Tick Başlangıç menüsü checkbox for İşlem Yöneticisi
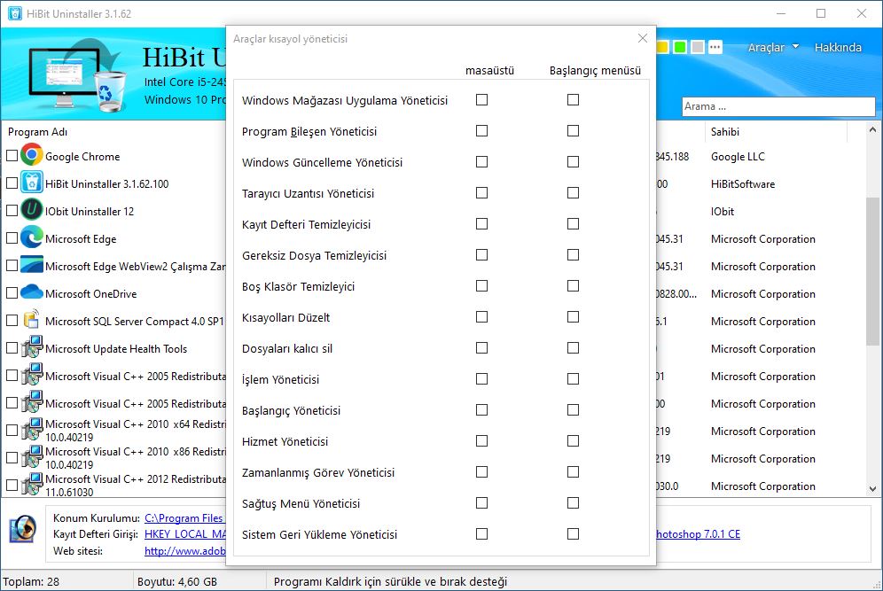883x591 pixels. pos(573,378)
